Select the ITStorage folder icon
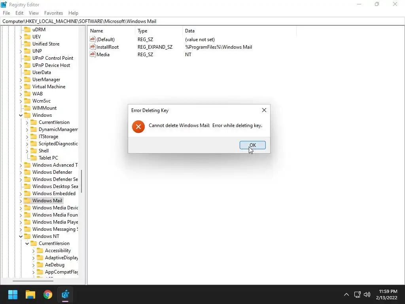The width and height of the screenshot is (405, 304). (x=34, y=137)
